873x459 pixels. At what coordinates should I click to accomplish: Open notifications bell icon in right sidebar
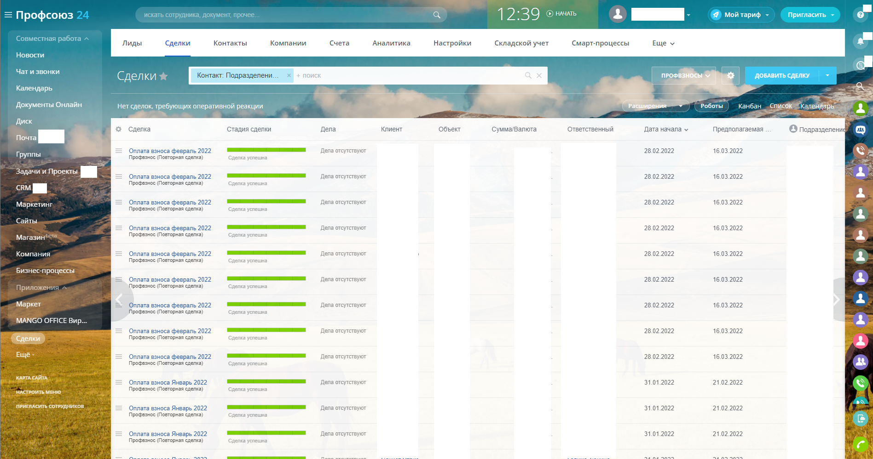point(860,41)
